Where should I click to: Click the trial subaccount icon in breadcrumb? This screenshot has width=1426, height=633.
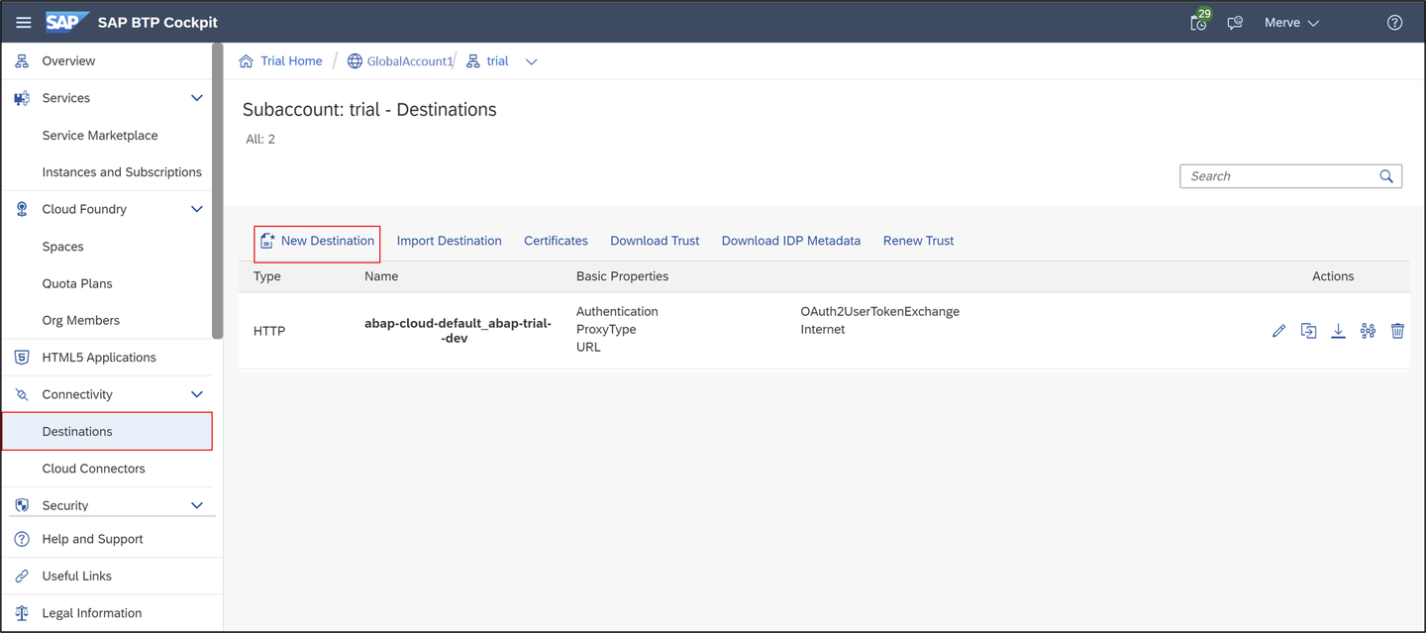[x=473, y=61]
